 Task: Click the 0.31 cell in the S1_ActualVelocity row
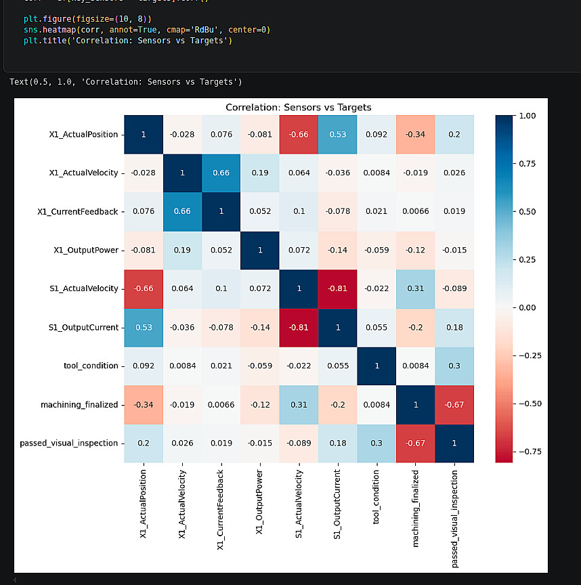point(415,288)
